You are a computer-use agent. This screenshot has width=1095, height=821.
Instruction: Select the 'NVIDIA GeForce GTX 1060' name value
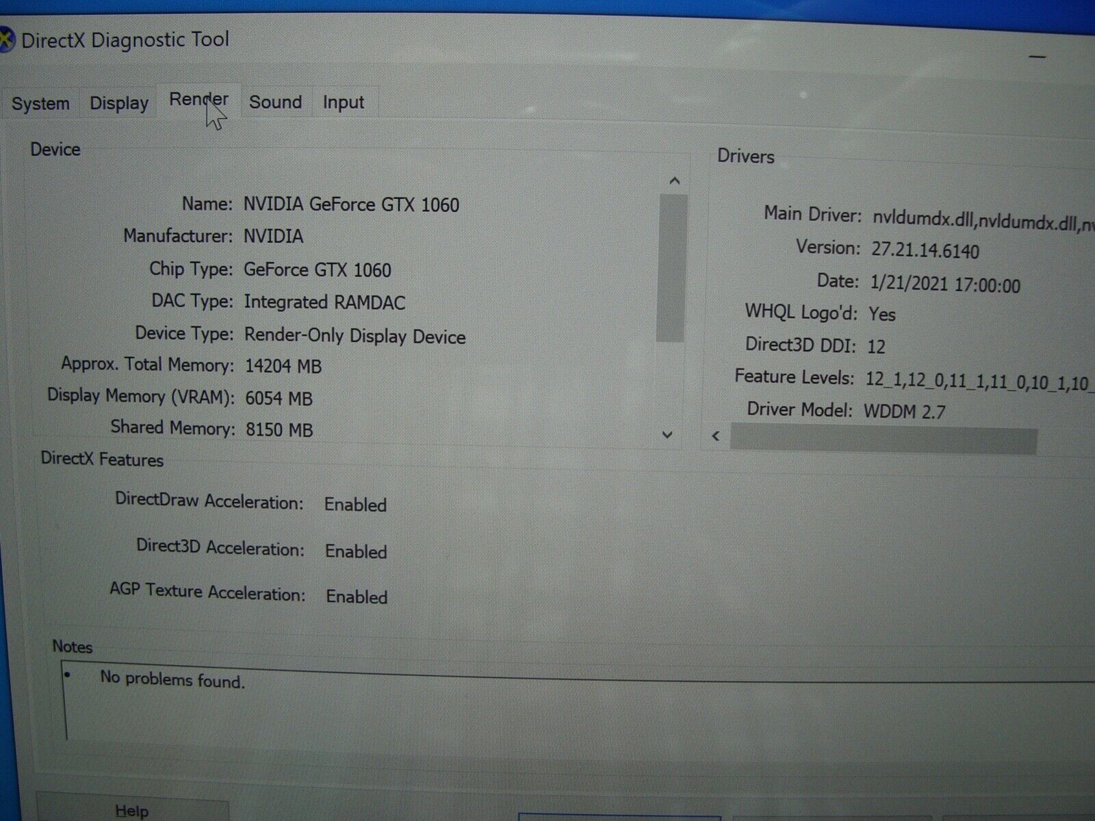(351, 205)
